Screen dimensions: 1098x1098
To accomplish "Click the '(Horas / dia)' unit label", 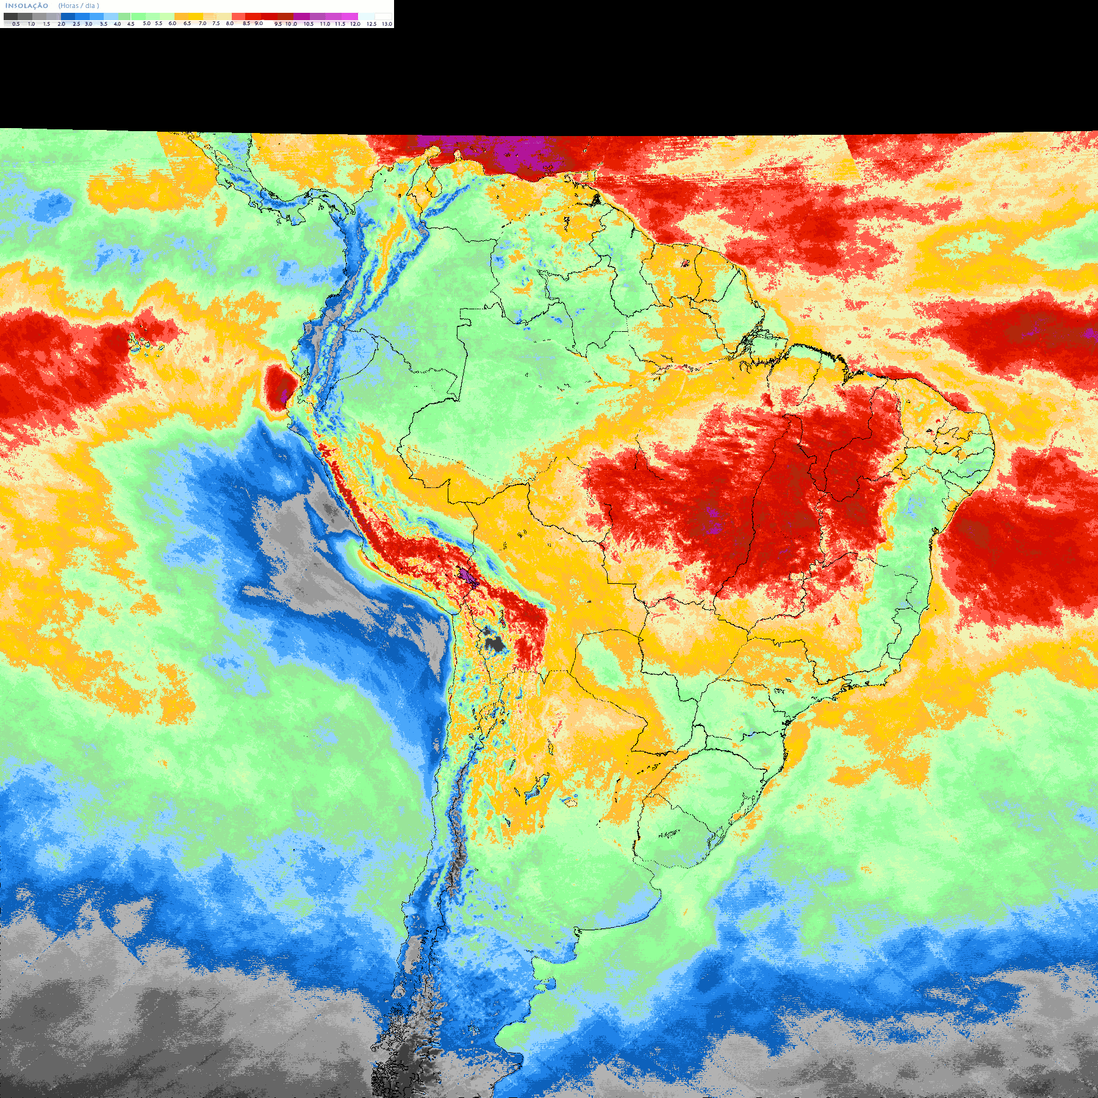I will (79, 5).
